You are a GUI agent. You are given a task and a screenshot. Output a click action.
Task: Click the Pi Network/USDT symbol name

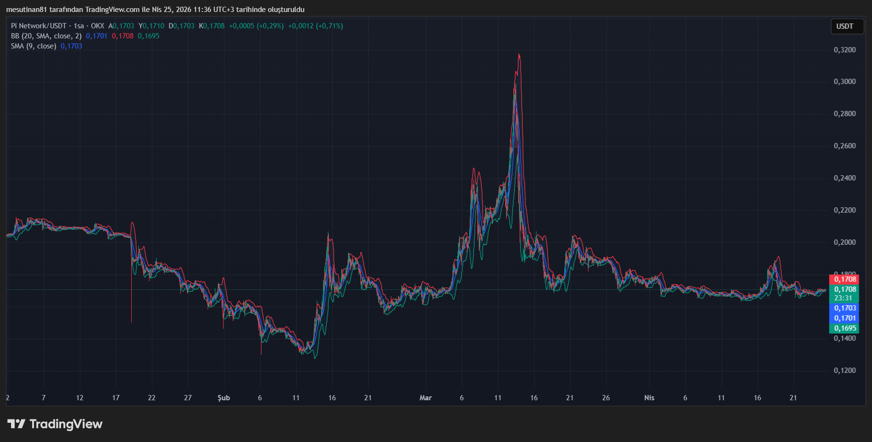click(x=38, y=26)
